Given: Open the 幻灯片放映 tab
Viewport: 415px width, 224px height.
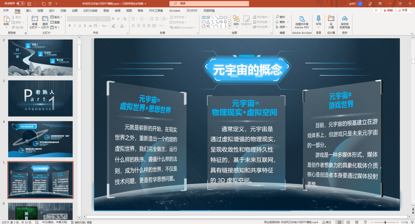Looking at the screenshot, I should point(90,10).
